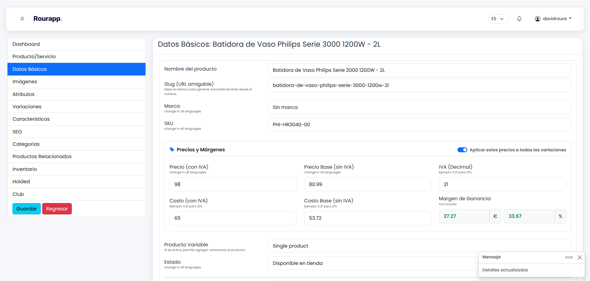Open Club section in sidebar
Viewport: 590px width, 281px height.
click(x=76, y=194)
